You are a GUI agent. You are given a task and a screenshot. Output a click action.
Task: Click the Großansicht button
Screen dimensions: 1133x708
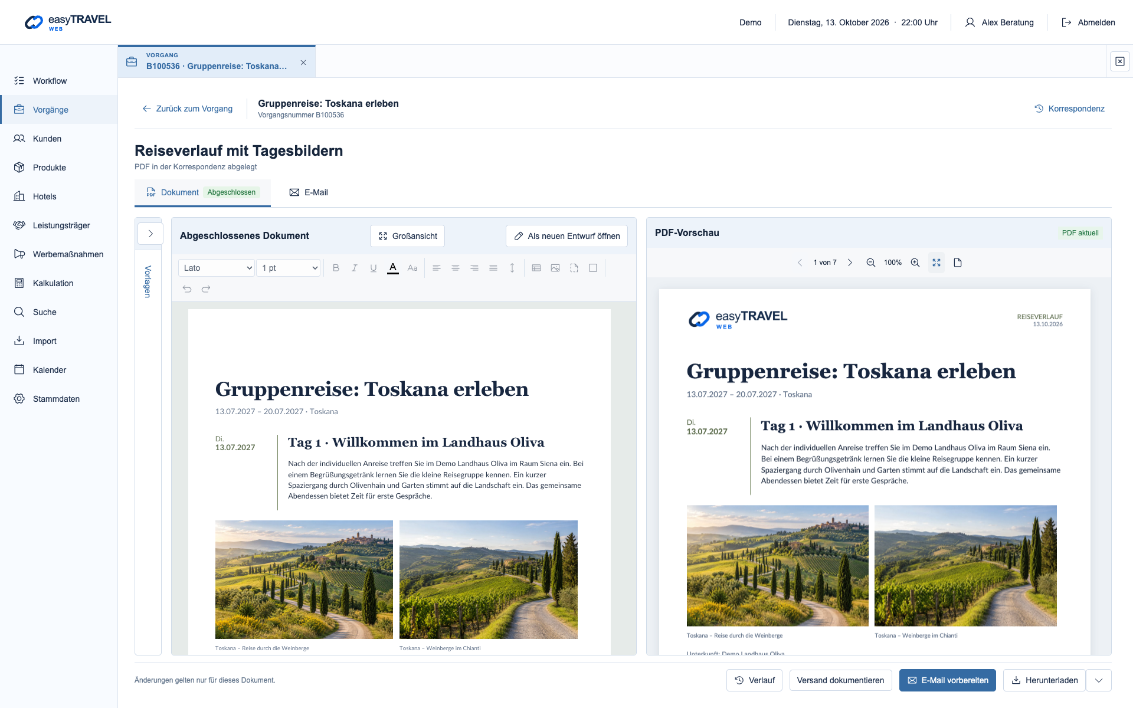[408, 236]
